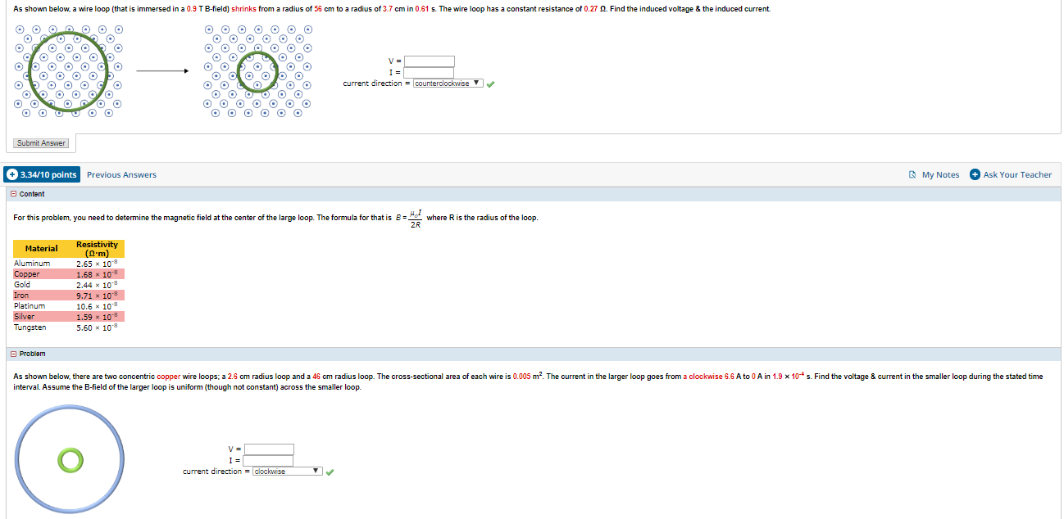Click the plus icon on the points badge
Viewport: 1064px width, 519px height.
(12, 174)
